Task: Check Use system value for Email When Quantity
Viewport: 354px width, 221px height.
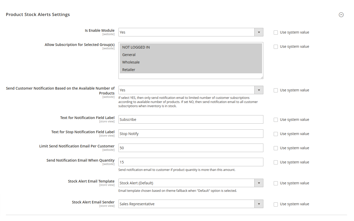Action: [x=276, y=162]
